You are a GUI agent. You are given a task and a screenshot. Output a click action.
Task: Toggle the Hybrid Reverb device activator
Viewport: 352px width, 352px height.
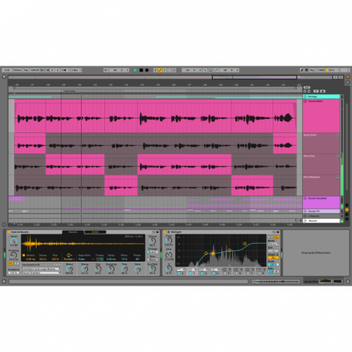pyautogui.click(x=9, y=232)
